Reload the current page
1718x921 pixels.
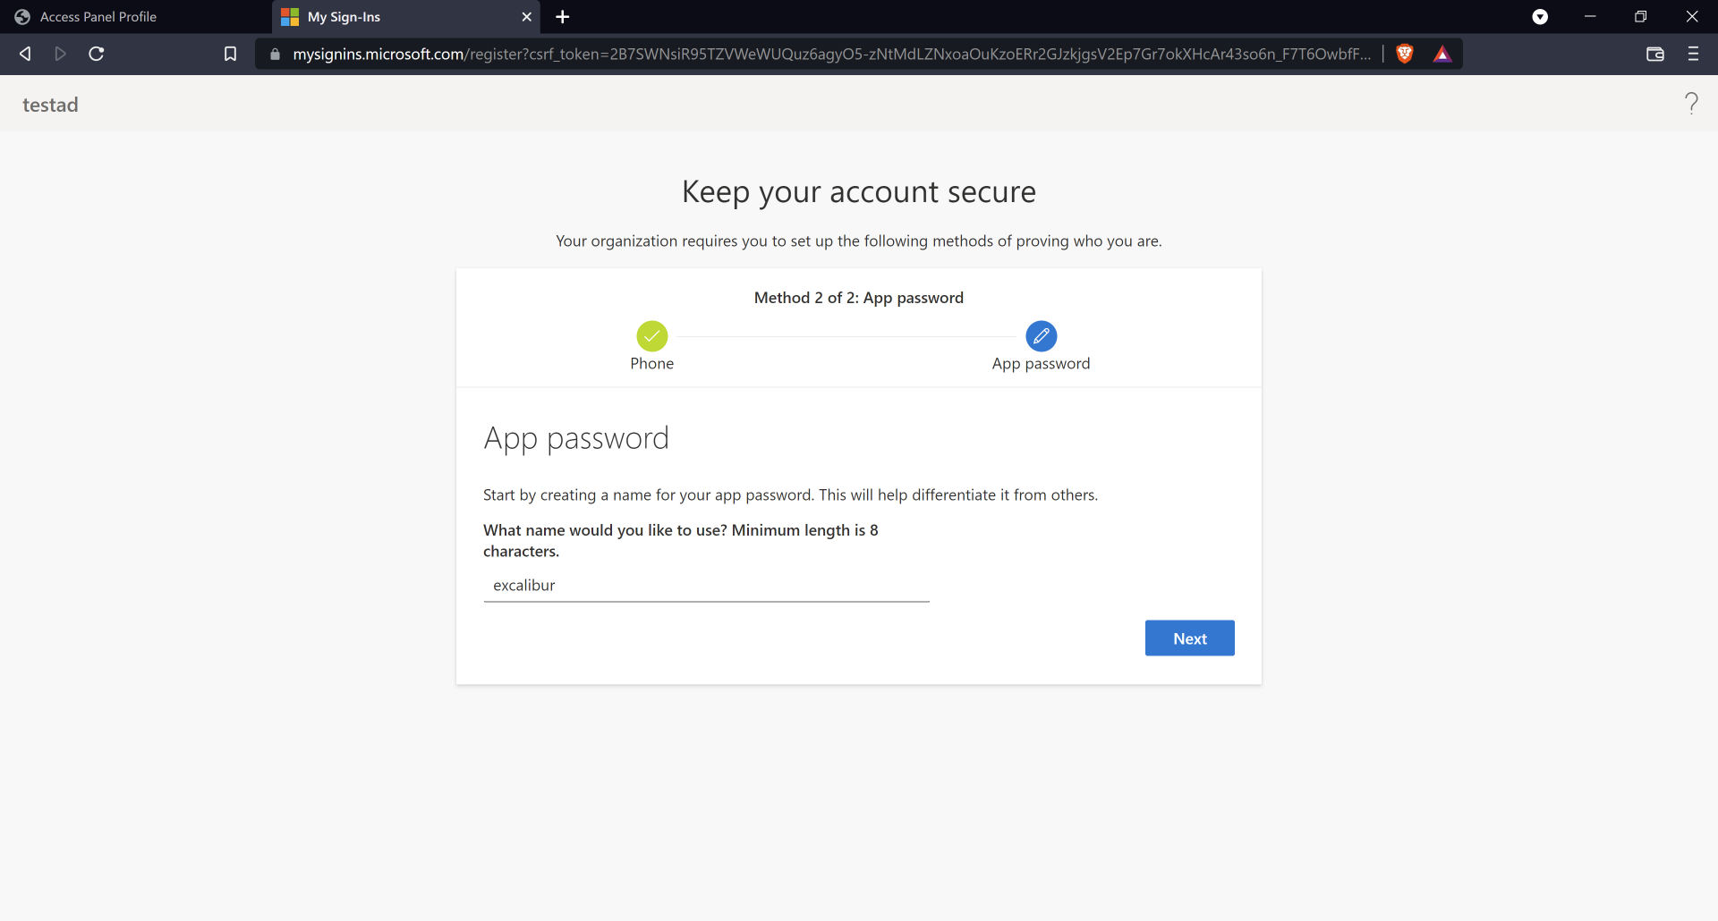(x=97, y=54)
